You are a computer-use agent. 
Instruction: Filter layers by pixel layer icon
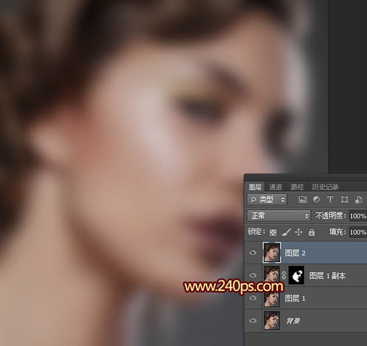(x=302, y=199)
